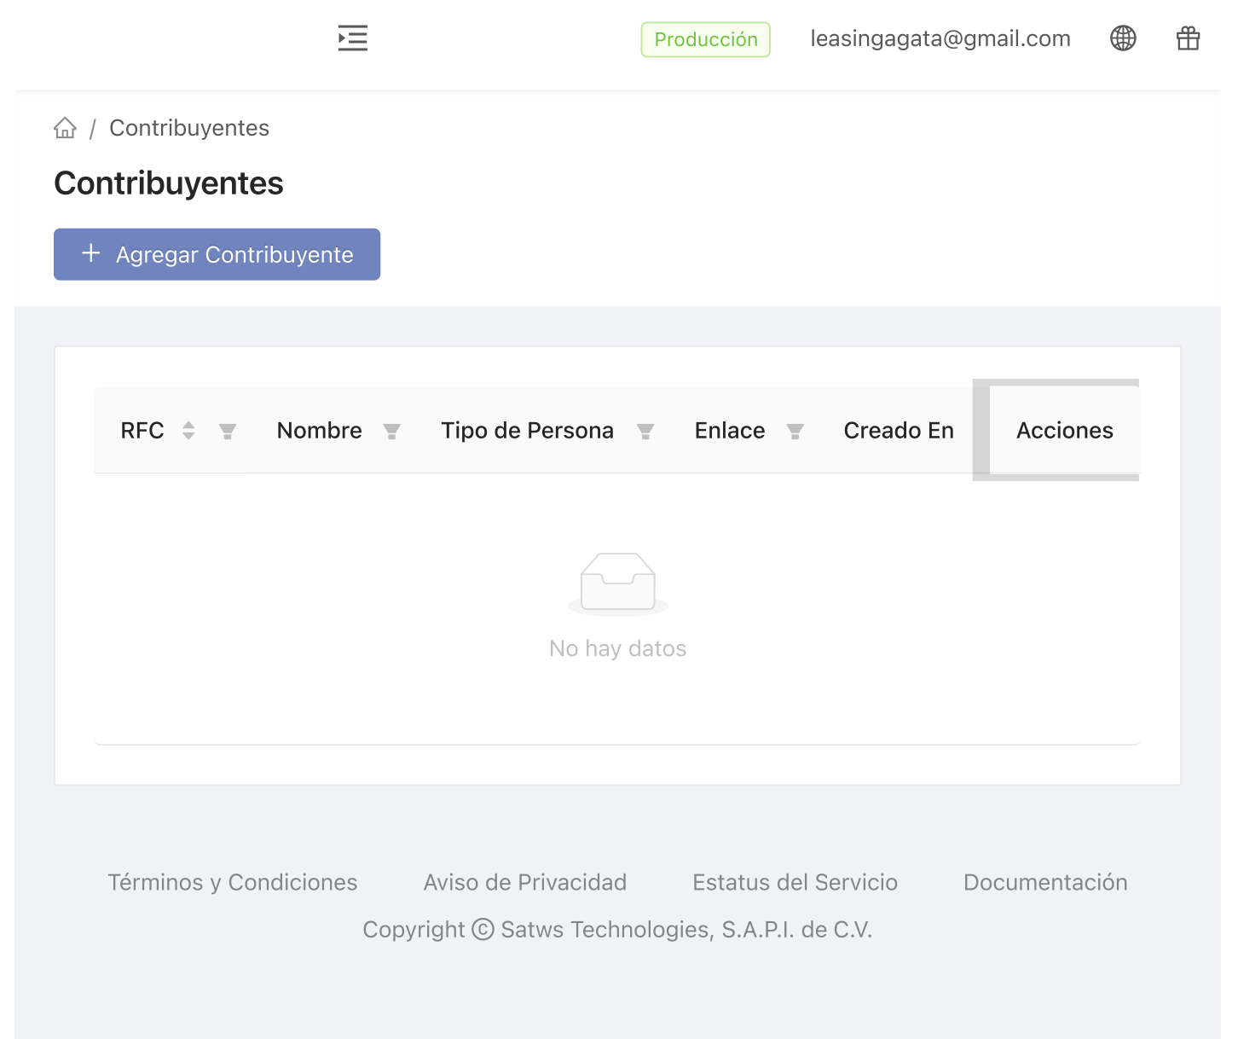Click the Acciones column header
The width and height of the screenshot is (1238, 1039).
(x=1064, y=431)
